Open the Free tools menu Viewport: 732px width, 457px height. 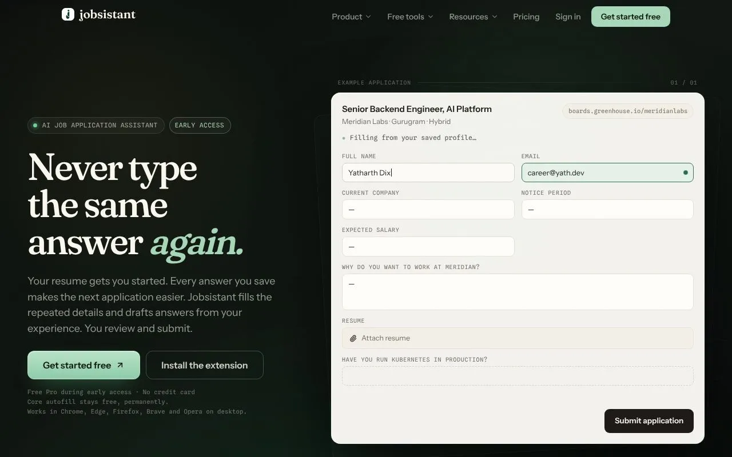[x=410, y=17]
